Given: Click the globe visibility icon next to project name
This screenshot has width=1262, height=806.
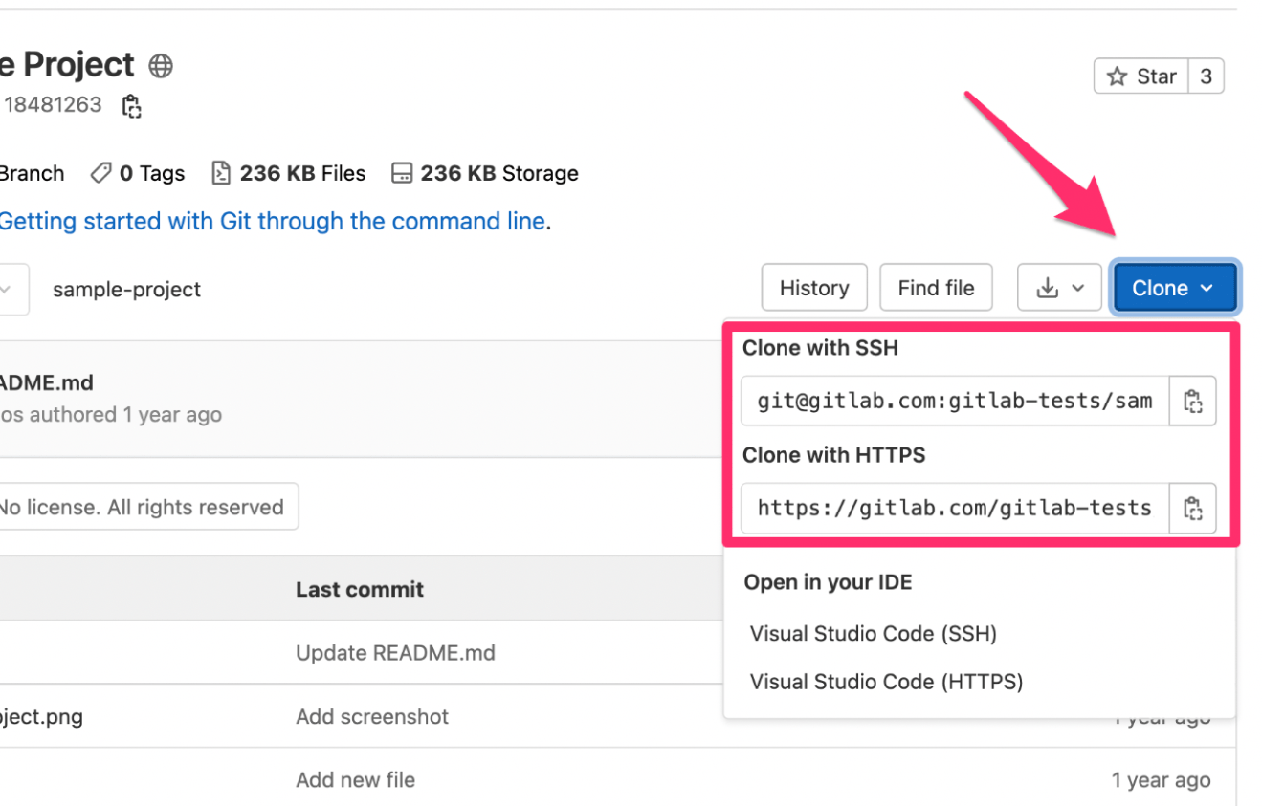Looking at the screenshot, I should (x=160, y=66).
